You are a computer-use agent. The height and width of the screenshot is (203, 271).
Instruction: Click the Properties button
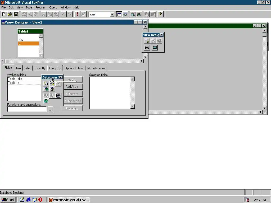72,108
